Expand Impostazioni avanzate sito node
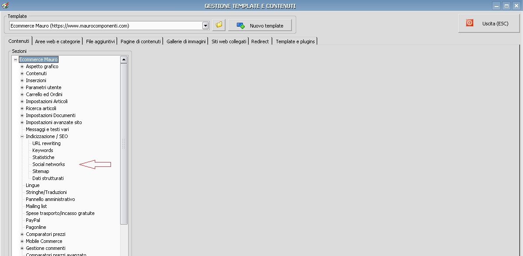 click(22, 123)
